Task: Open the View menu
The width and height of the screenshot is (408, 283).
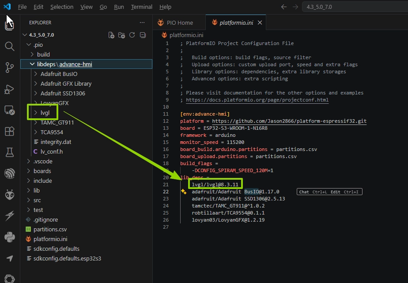Action: tap(87, 7)
